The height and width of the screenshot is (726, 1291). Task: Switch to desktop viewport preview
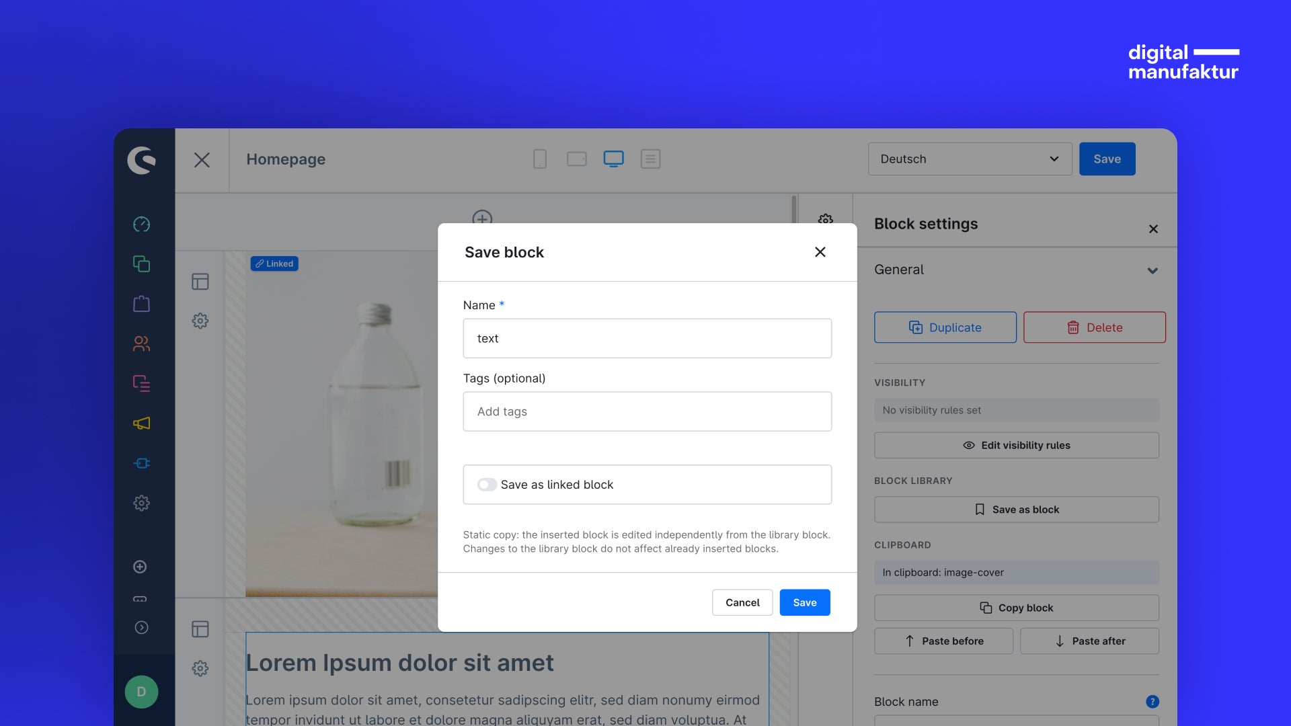coord(614,159)
